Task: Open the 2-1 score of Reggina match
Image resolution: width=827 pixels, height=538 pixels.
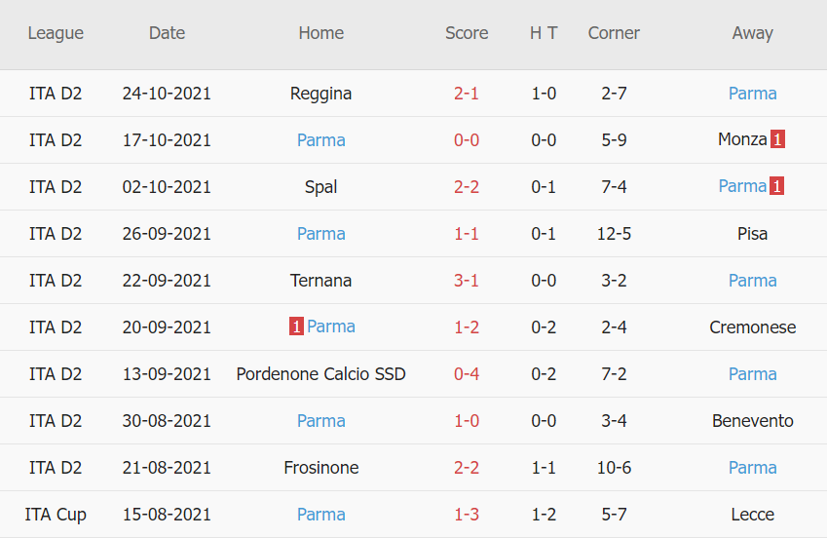Action: (x=467, y=94)
